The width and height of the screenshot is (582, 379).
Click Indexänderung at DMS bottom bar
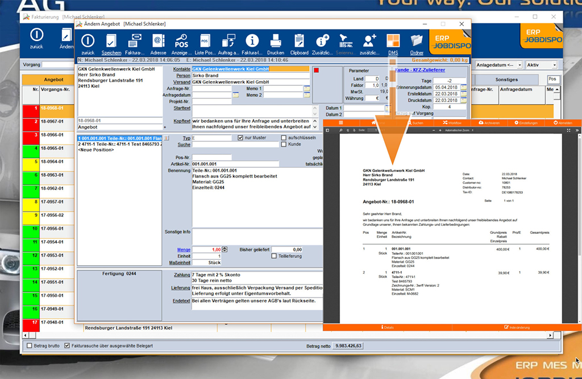pyautogui.click(x=517, y=327)
